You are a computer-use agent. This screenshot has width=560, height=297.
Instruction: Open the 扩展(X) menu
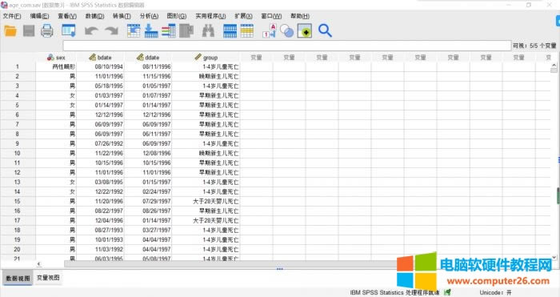pyautogui.click(x=243, y=16)
